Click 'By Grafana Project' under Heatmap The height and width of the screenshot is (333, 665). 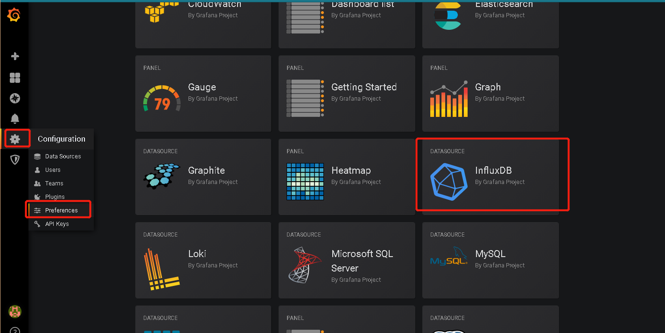click(x=356, y=182)
